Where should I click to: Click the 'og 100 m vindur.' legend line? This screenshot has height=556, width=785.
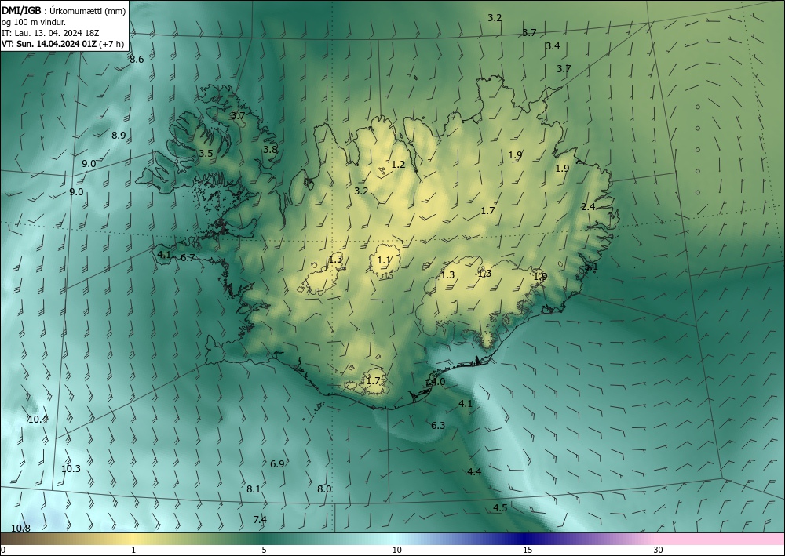(34, 22)
